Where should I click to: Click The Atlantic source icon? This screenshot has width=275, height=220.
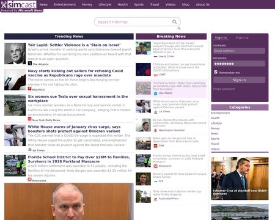coord(30,63)
